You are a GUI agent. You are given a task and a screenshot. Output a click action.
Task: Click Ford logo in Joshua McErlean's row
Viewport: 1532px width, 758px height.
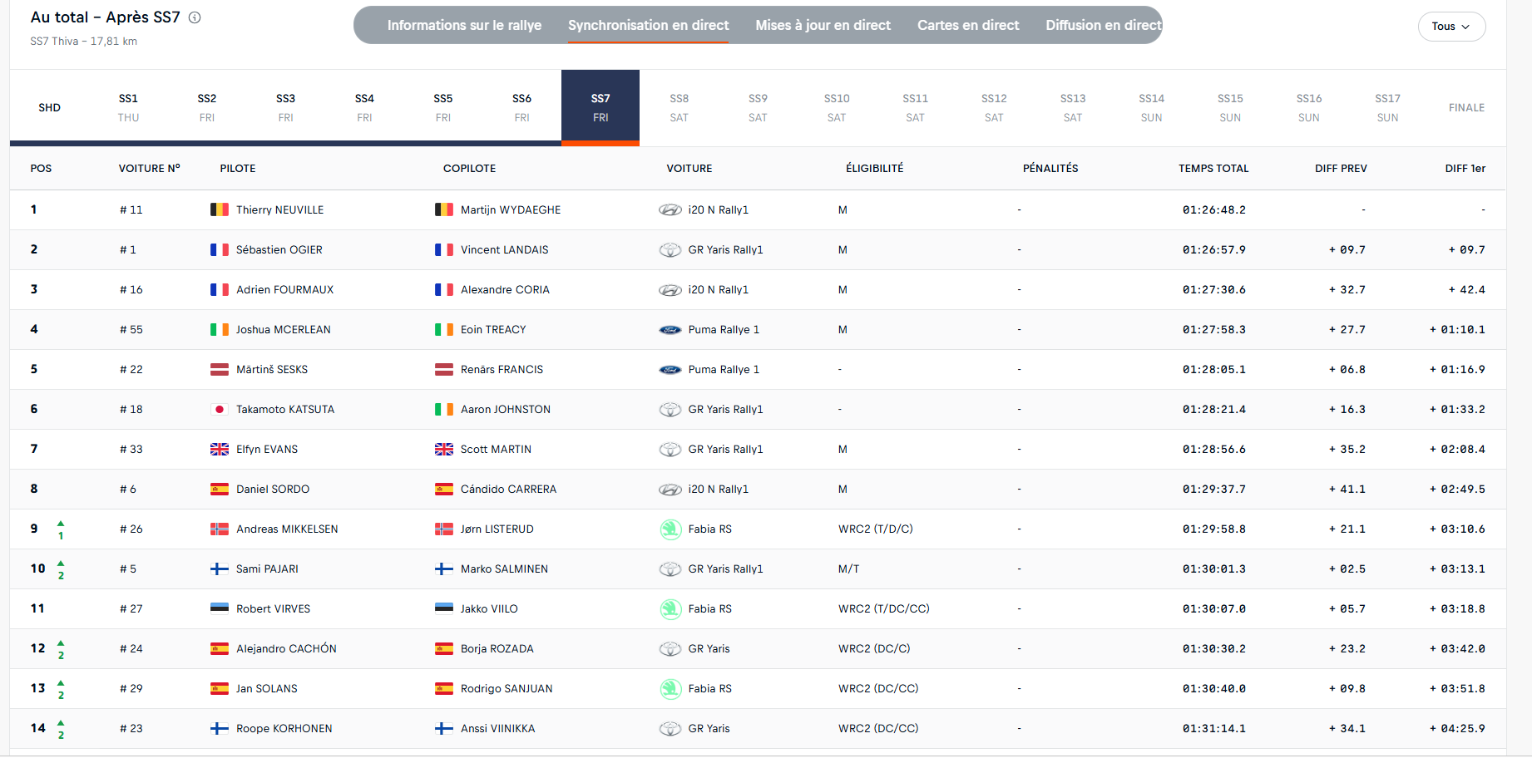670,330
